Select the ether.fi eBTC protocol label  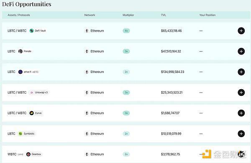[x=31, y=72]
